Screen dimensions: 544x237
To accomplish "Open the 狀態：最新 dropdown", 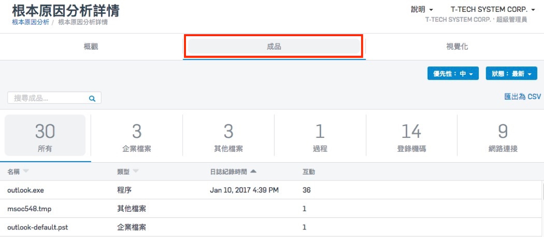I will coord(511,73).
